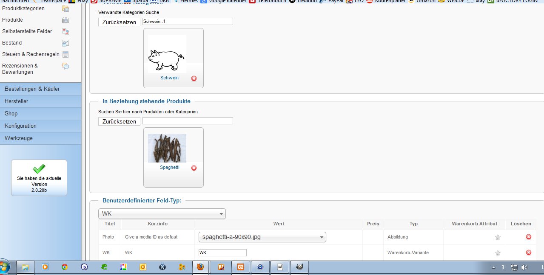Toggle cart attribute star for Photo row
The width and height of the screenshot is (544, 275).
pos(498,237)
